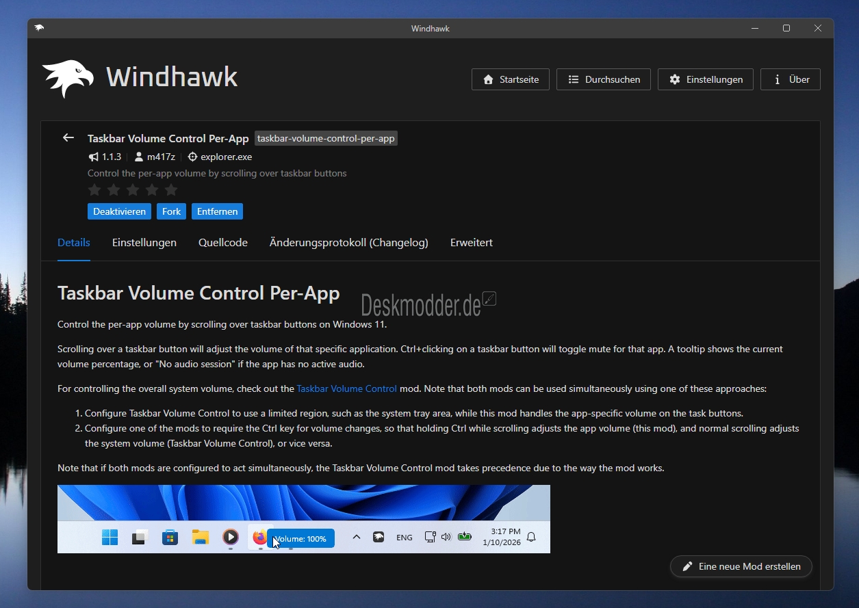Click the first rating star
The width and height of the screenshot is (859, 608).
[x=94, y=189]
